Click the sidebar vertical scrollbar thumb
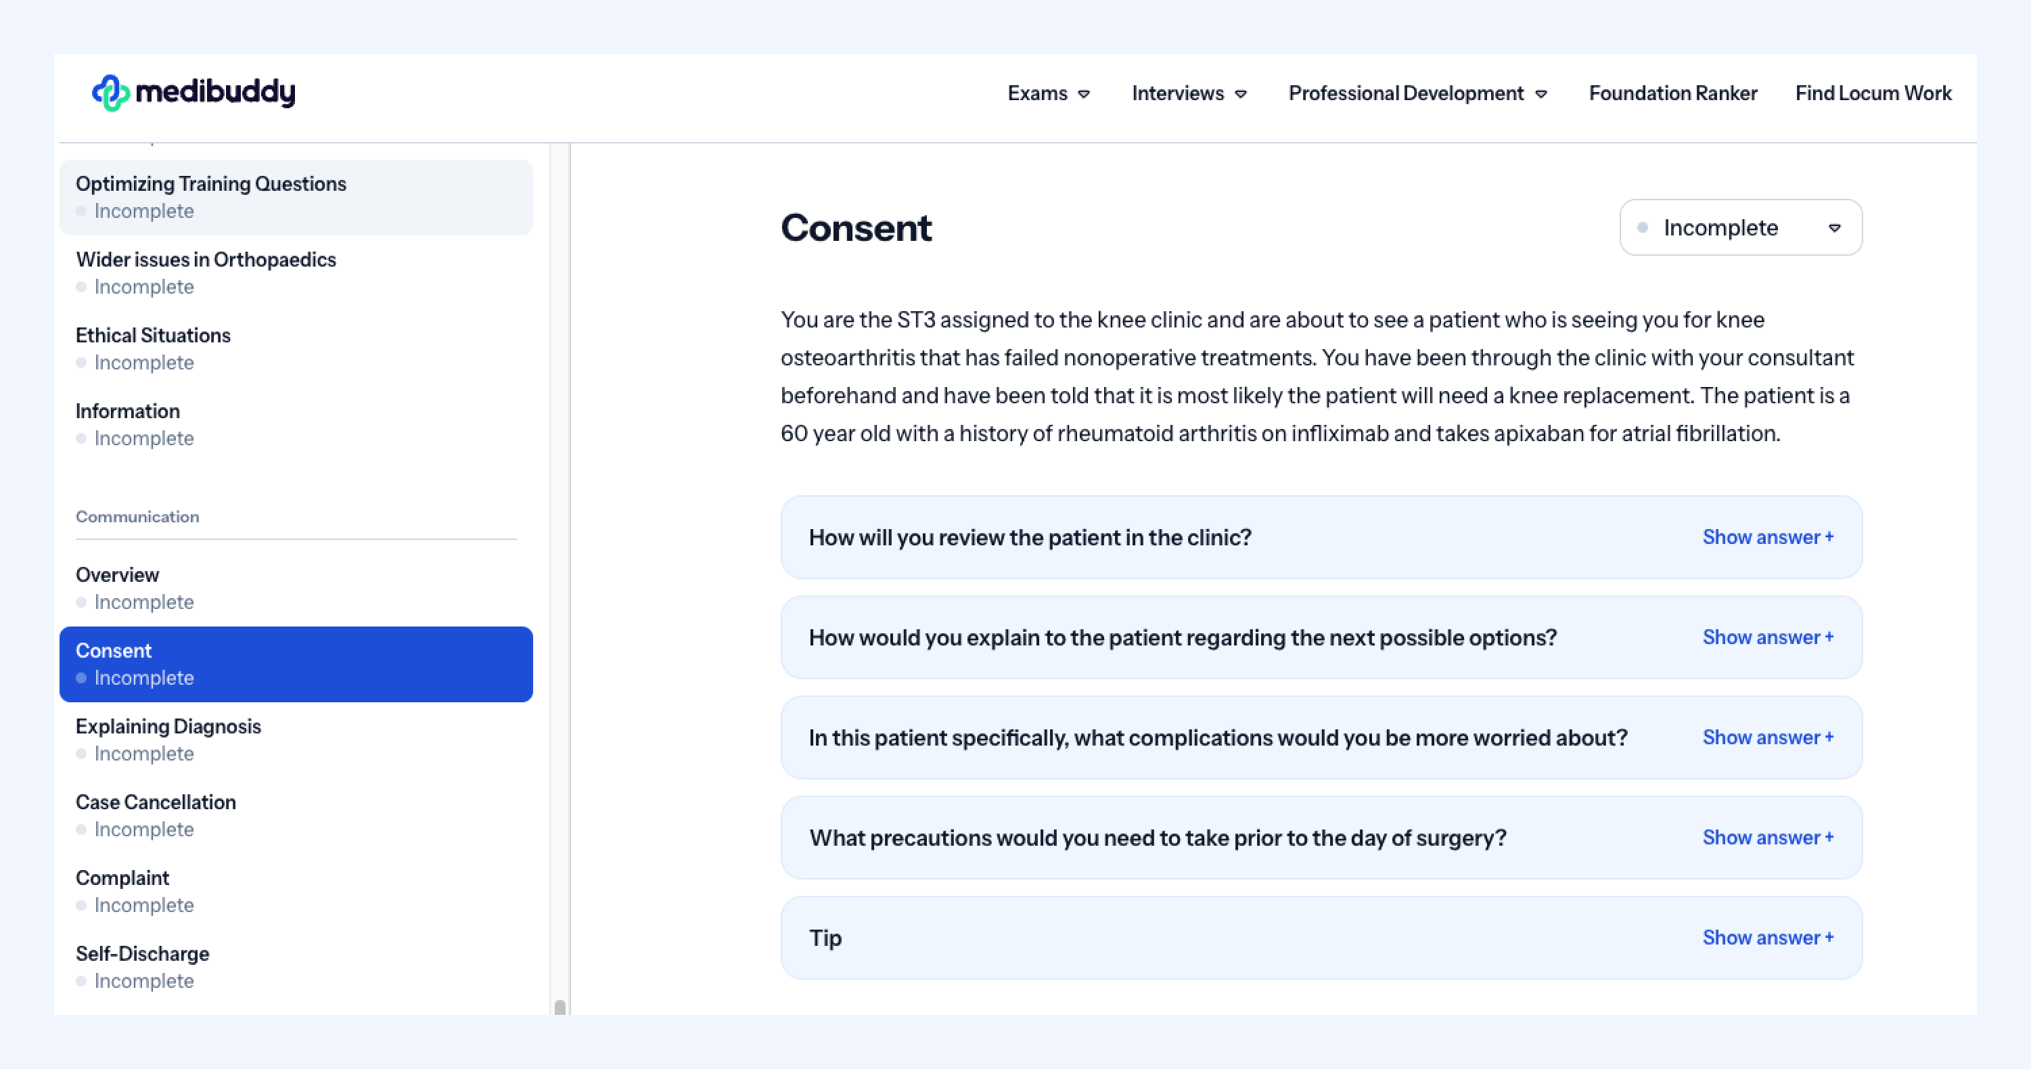 (x=560, y=1007)
